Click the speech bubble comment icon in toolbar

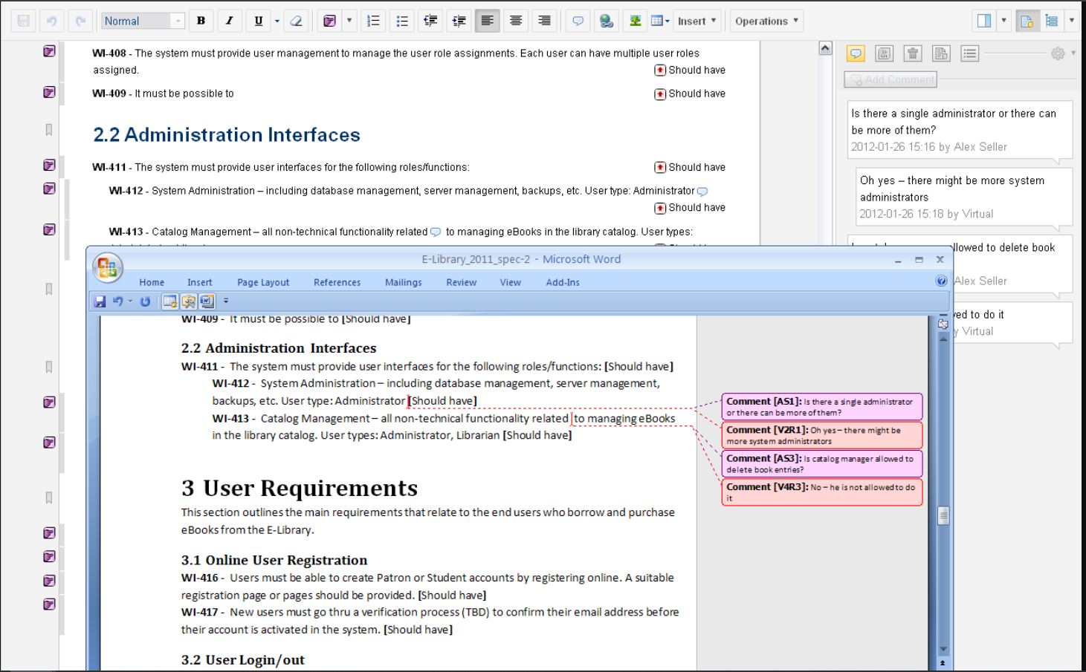(578, 21)
